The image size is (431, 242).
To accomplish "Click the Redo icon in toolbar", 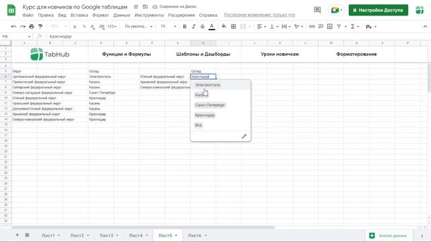I will pos(22,27).
